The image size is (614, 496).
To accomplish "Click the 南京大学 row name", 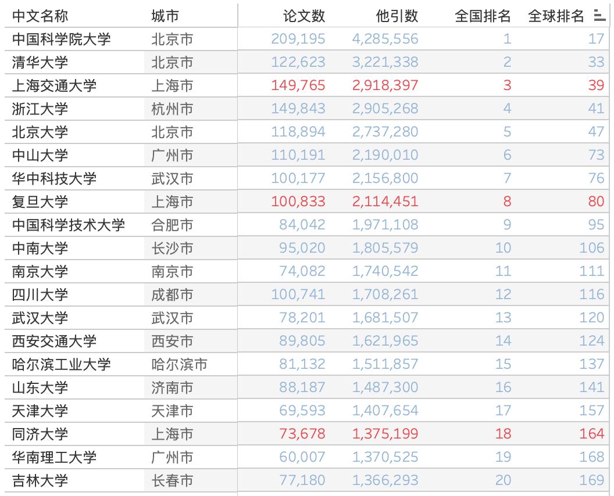I will click(x=40, y=271).
